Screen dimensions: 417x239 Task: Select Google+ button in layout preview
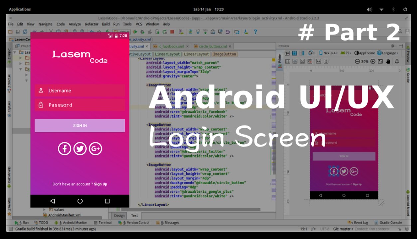click(354, 171)
